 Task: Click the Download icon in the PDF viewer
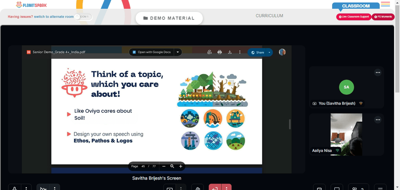230,52
